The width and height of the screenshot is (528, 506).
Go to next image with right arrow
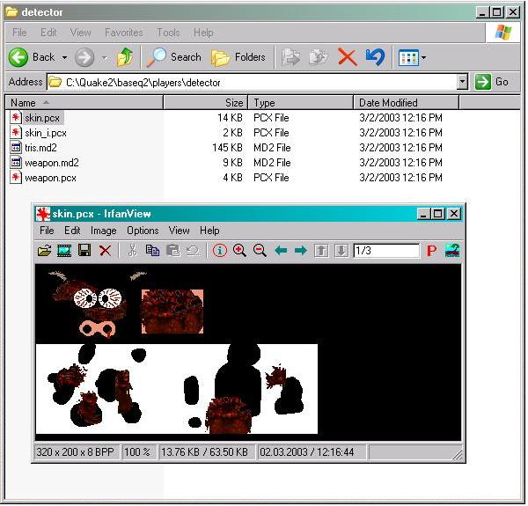pyautogui.click(x=301, y=251)
